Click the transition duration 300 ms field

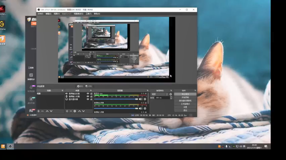click(x=162, y=98)
